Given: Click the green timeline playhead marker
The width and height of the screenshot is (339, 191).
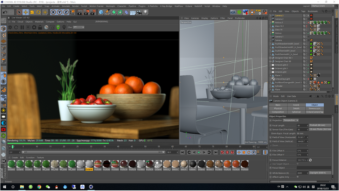Looking at the screenshot, I should pyautogui.click(x=12, y=147).
